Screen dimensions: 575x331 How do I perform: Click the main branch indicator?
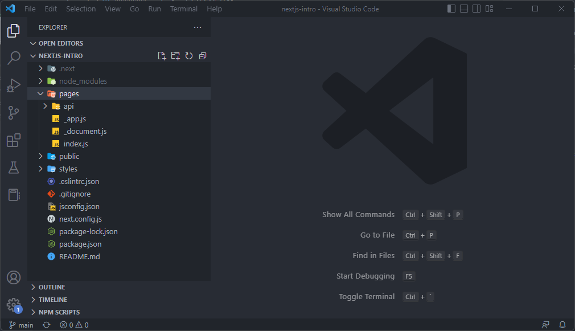[x=21, y=325]
